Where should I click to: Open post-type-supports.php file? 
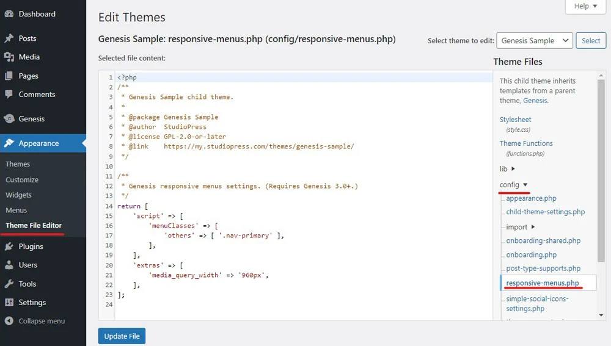pyautogui.click(x=543, y=268)
